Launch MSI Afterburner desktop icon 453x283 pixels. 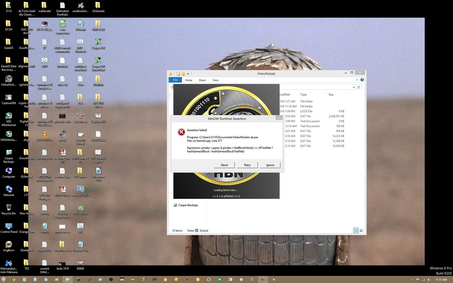click(9, 119)
